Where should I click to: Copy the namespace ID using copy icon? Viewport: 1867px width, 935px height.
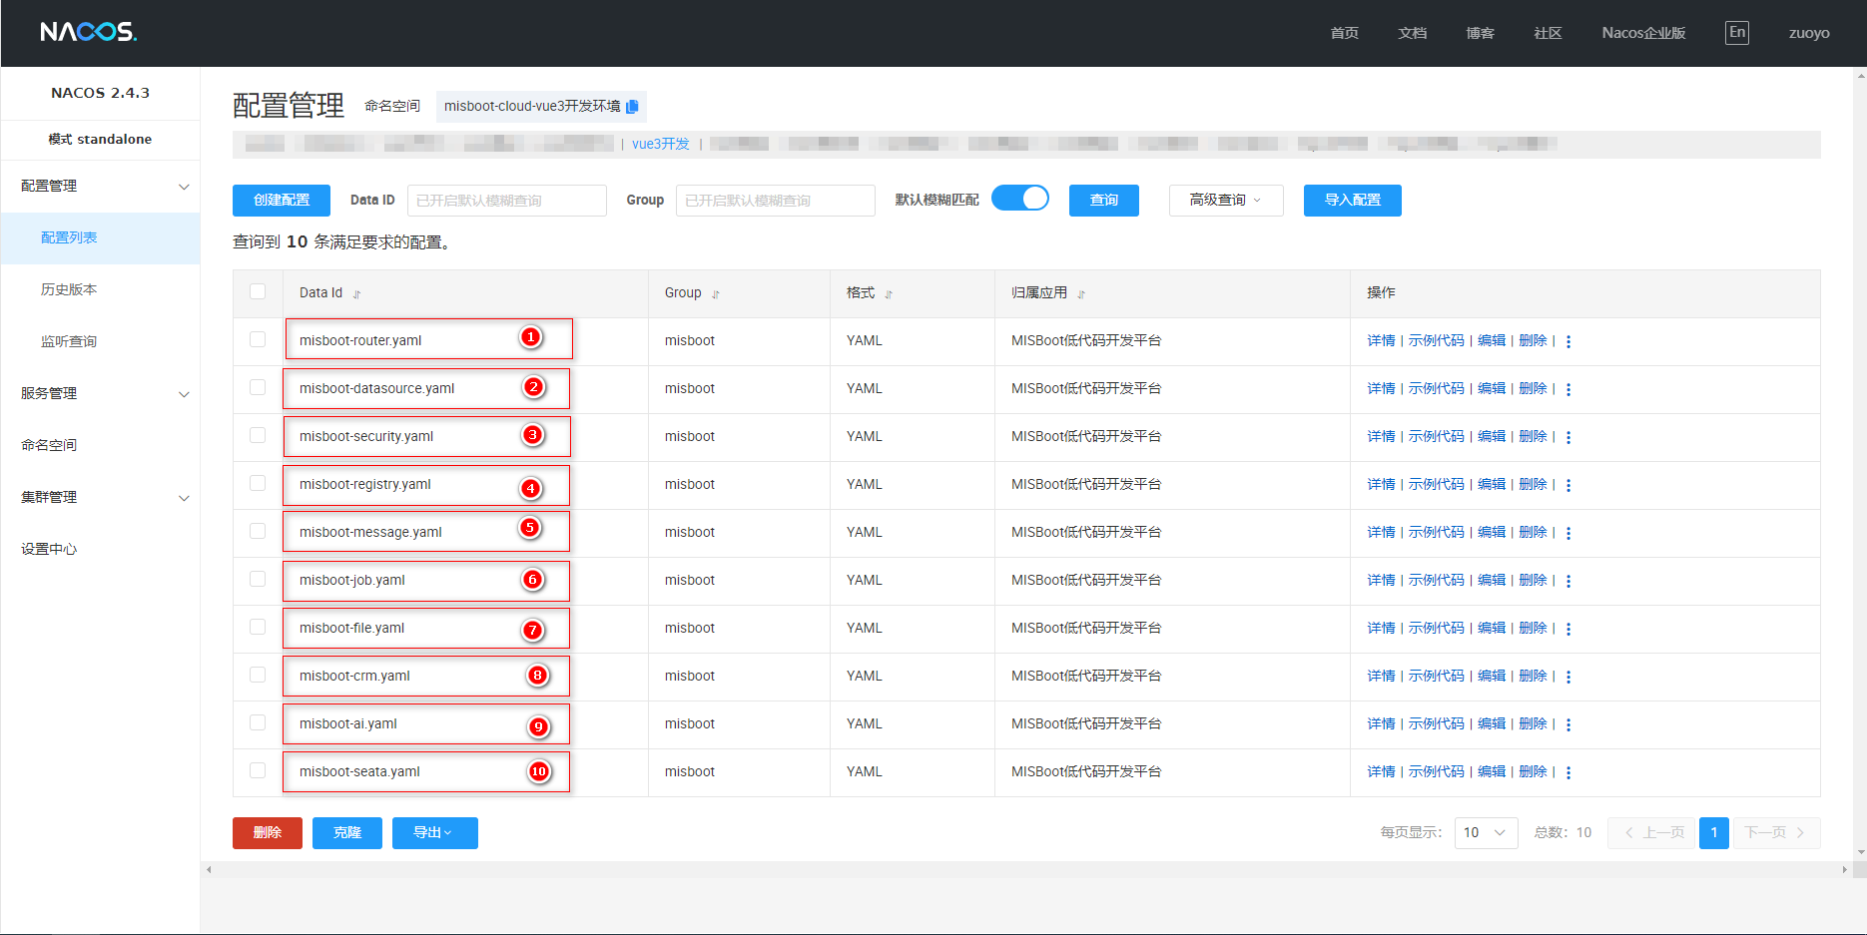tap(633, 107)
